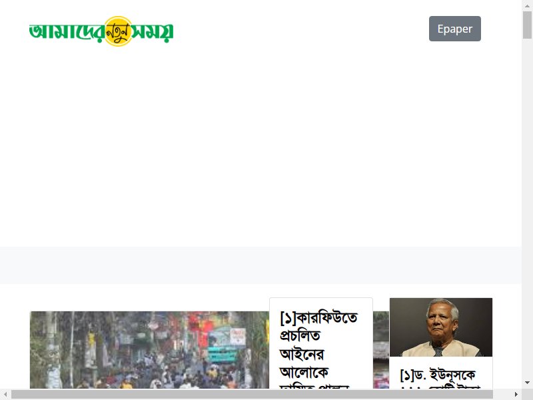Click empty vertical scrollbar track below thumb
The image size is (533, 400).
click(527, 207)
